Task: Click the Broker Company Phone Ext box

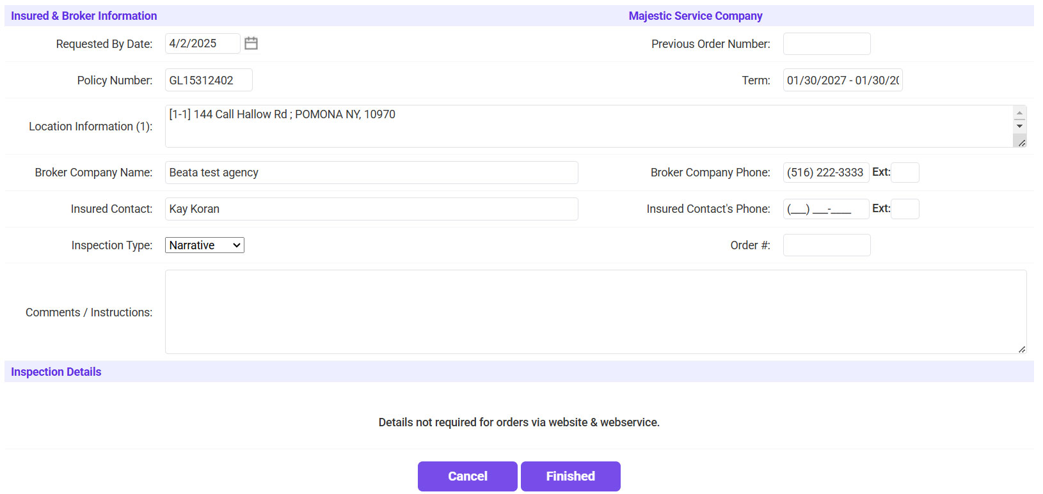Action: [x=905, y=173]
